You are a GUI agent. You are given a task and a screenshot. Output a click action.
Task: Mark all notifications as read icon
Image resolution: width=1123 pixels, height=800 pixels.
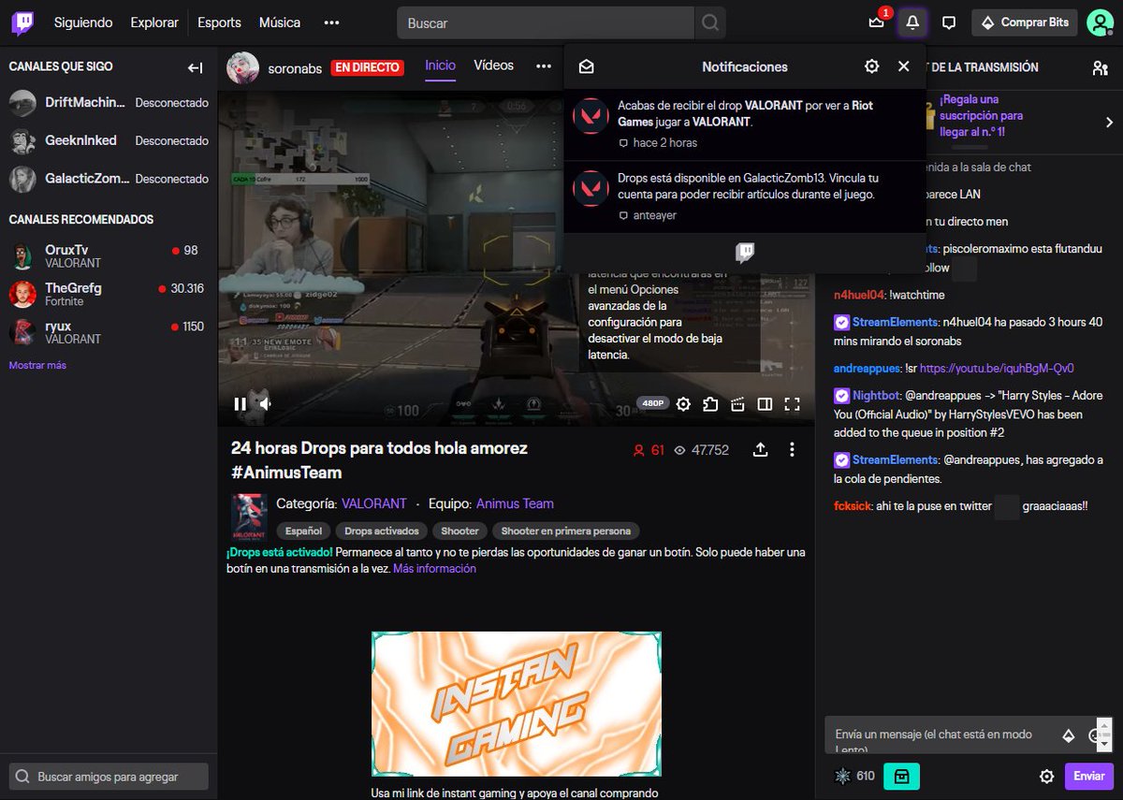(x=587, y=66)
